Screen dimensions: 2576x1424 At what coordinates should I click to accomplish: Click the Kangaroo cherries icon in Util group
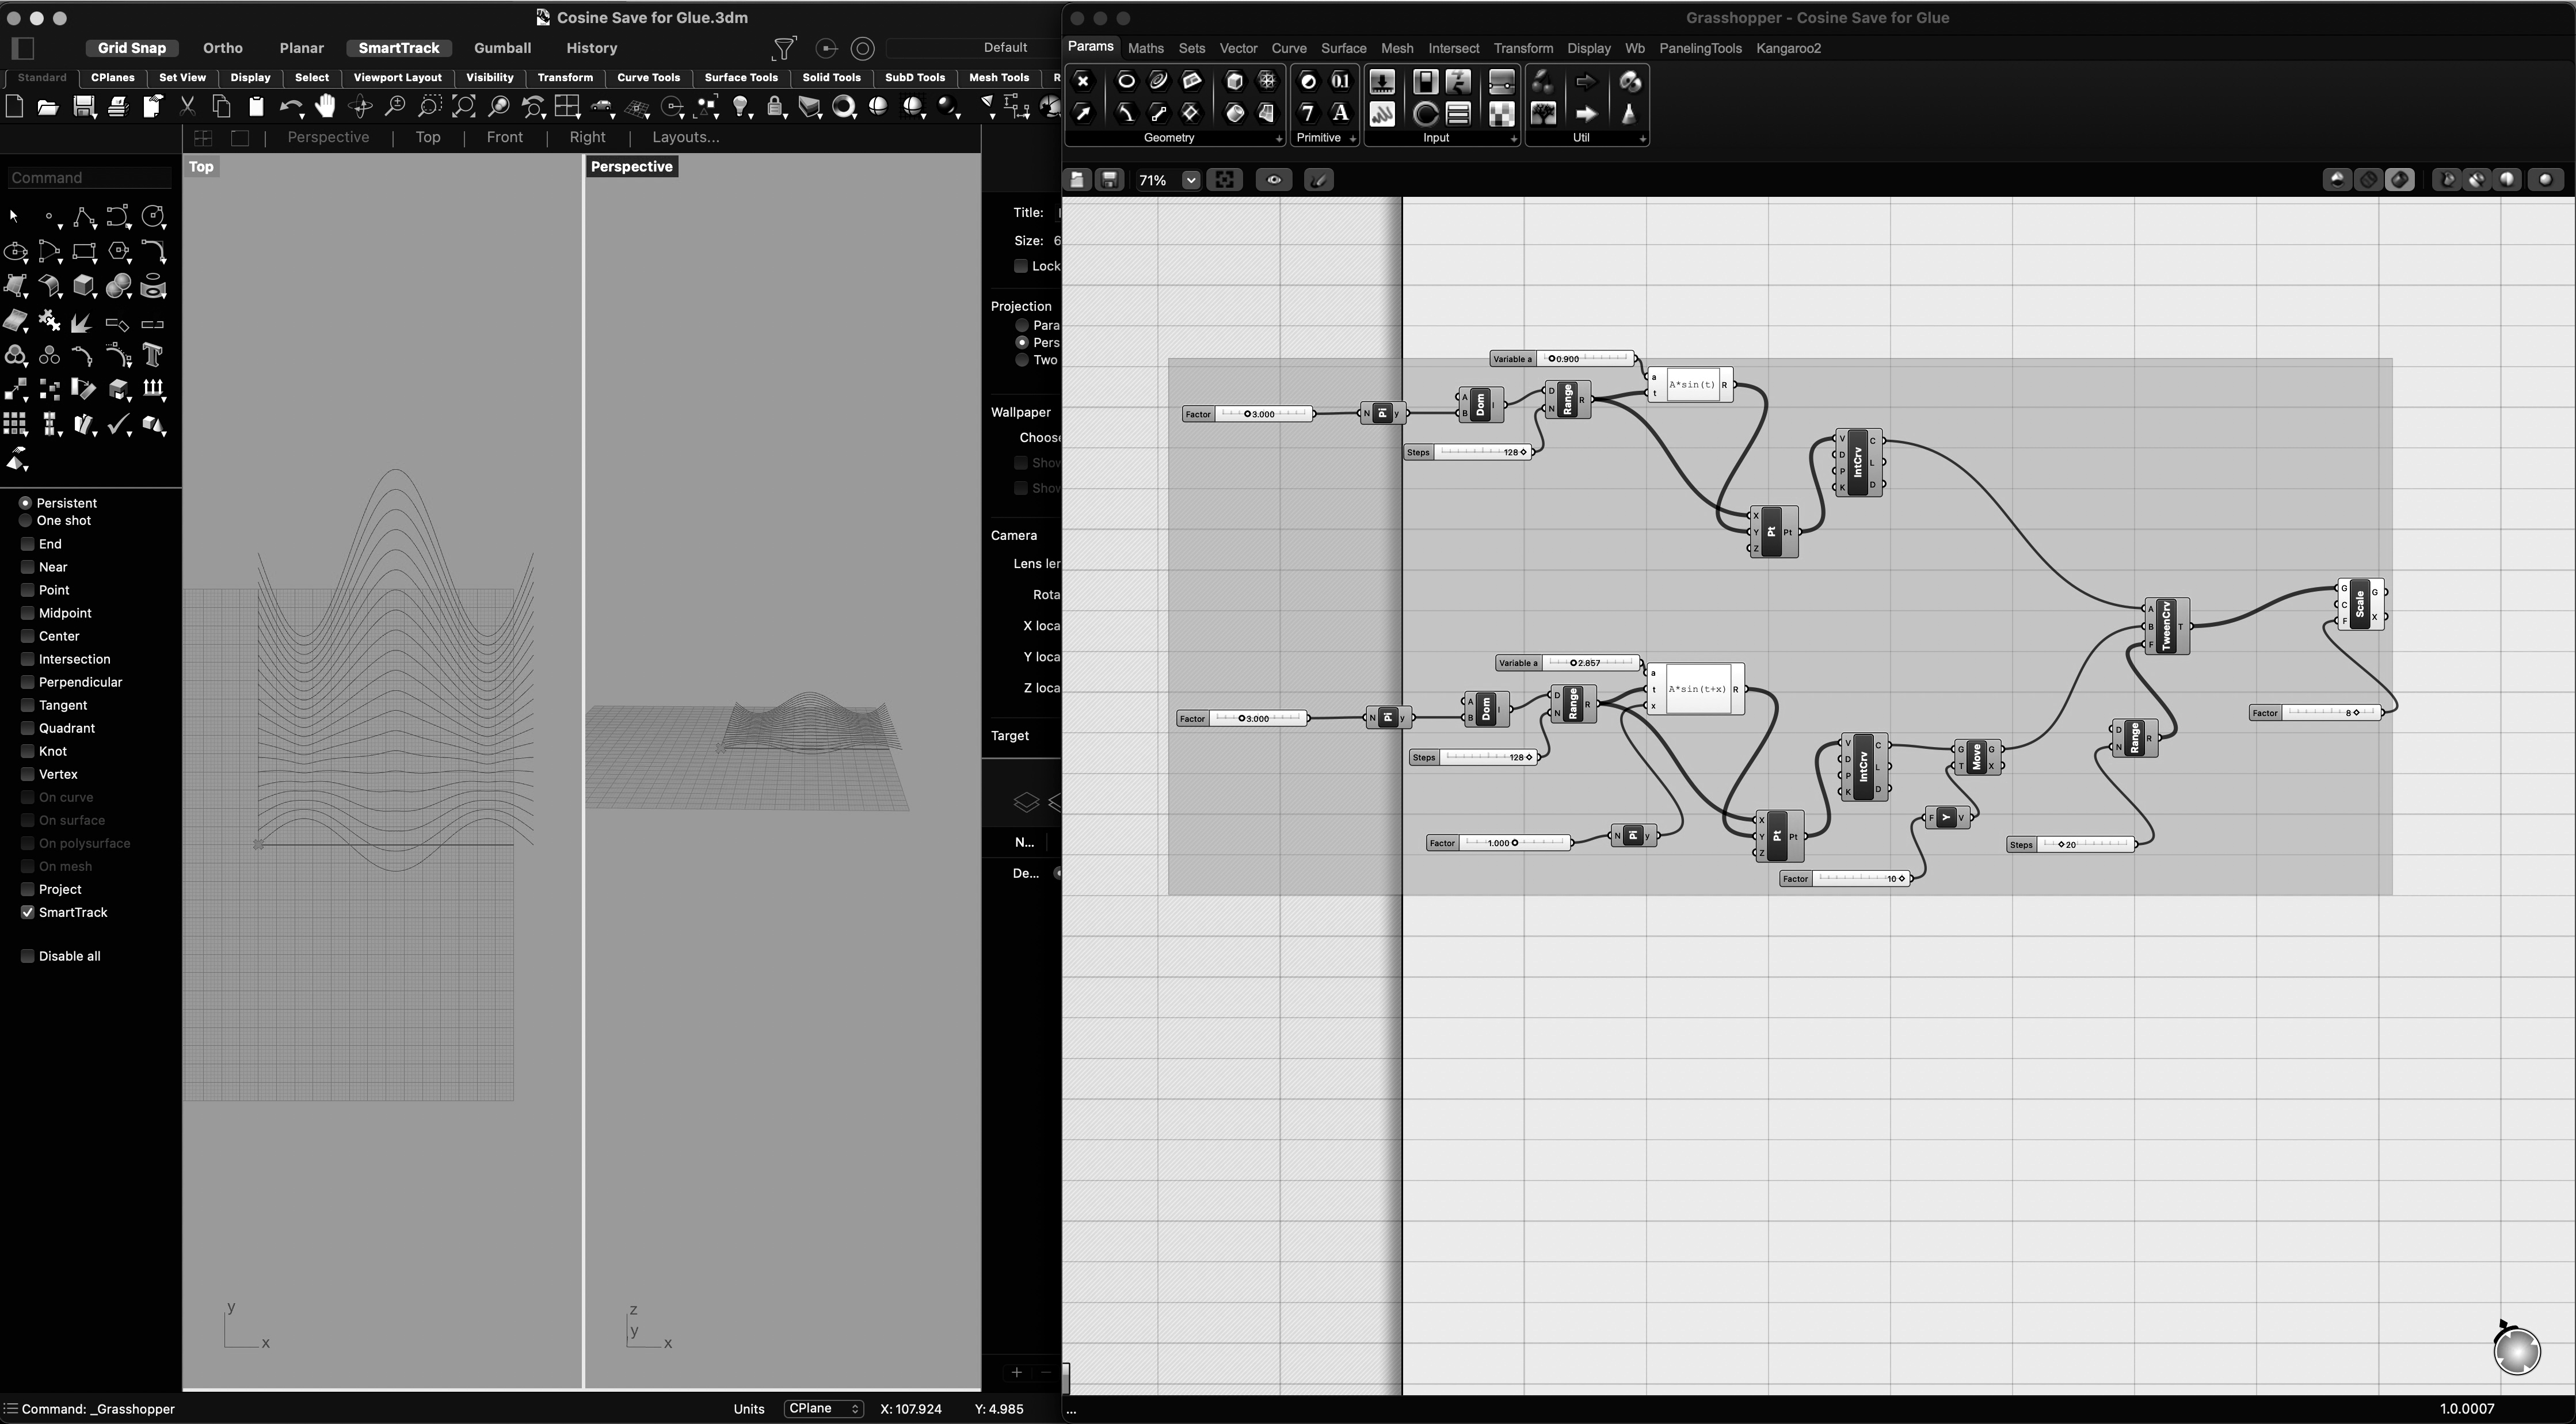click(x=1543, y=82)
